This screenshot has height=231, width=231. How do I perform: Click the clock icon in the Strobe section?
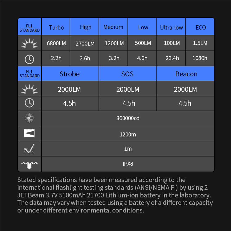click(30, 103)
